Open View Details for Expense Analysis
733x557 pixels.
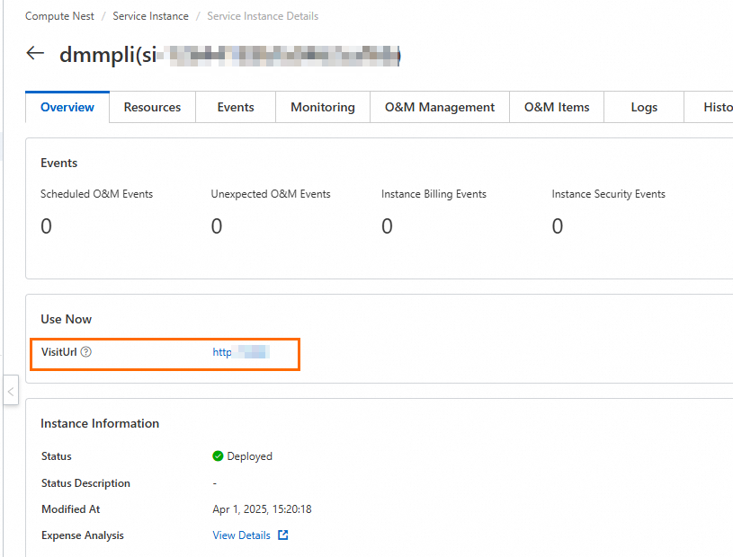[x=241, y=535]
